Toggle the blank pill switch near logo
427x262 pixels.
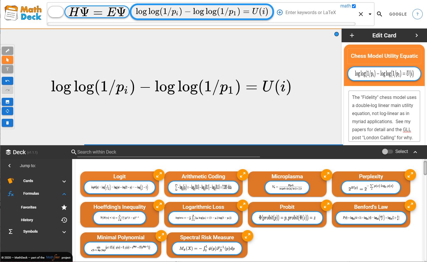click(55, 12)
